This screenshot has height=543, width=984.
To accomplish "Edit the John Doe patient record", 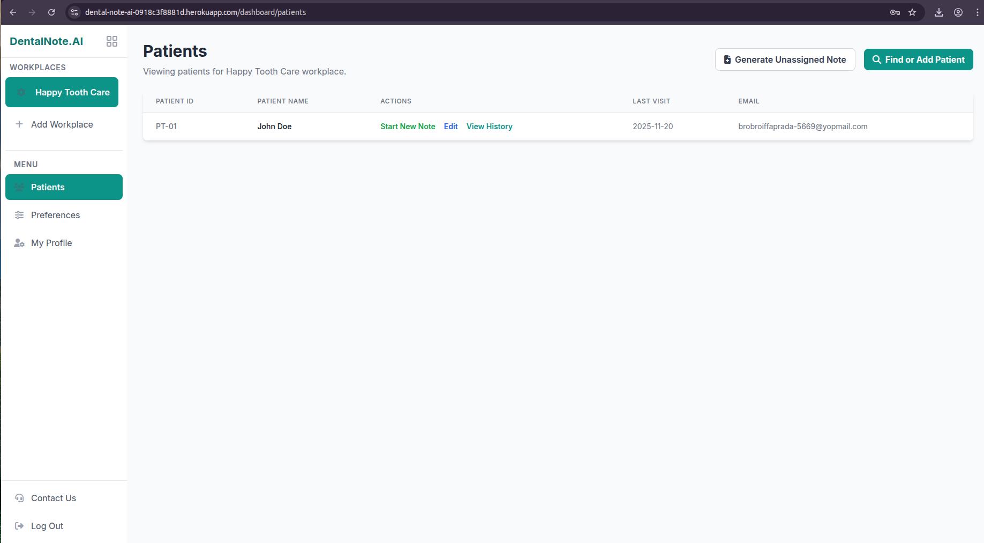I will [x=450, y=127].
